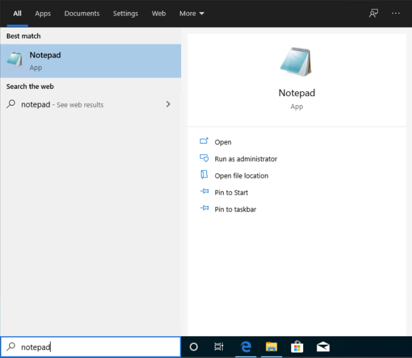Switch to the Settings tab
The image size is (412, 358).
[x=125, y=13]
